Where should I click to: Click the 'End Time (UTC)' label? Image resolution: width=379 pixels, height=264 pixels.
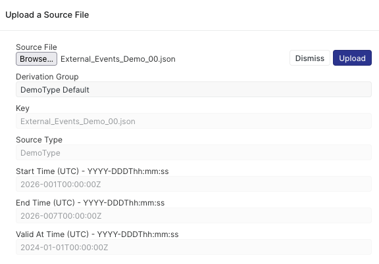pos(90,203)
